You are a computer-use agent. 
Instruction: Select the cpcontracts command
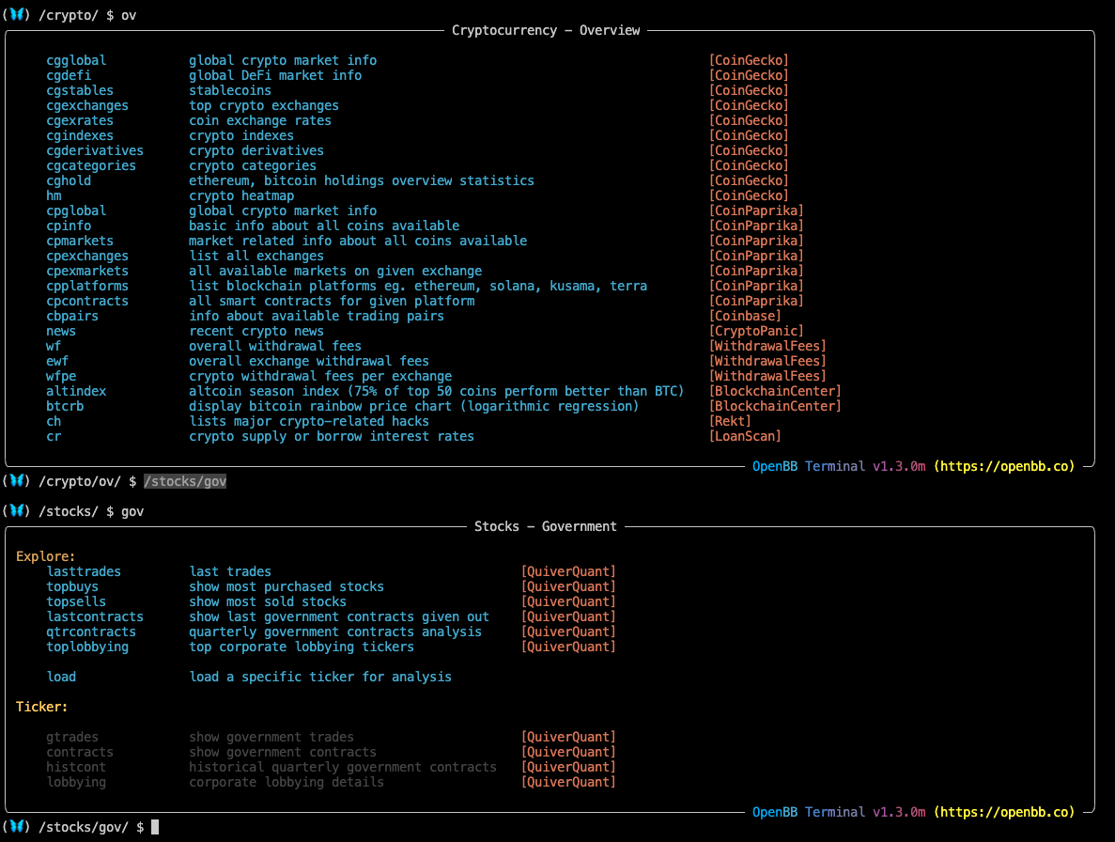click(87, 301)
